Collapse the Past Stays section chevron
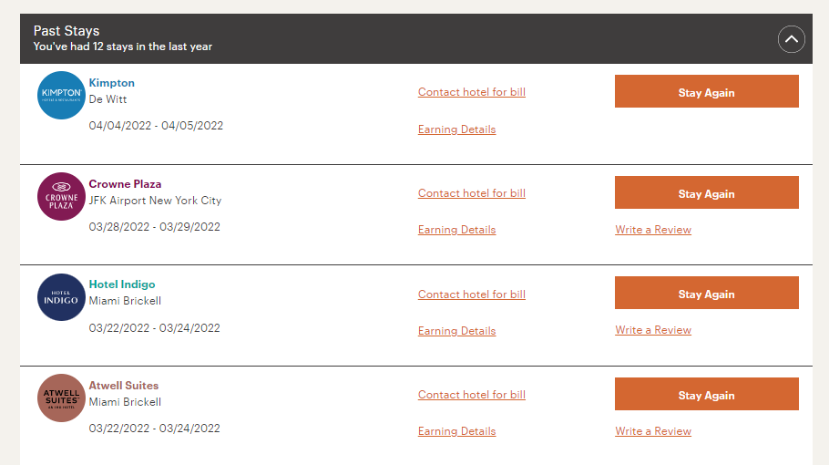Screen dimensions: 829x465 (791, 39)
